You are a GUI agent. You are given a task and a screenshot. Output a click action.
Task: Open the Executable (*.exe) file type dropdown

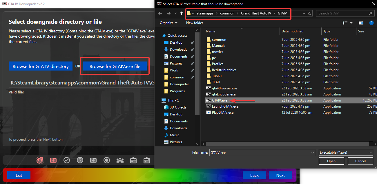pos(346,152)
